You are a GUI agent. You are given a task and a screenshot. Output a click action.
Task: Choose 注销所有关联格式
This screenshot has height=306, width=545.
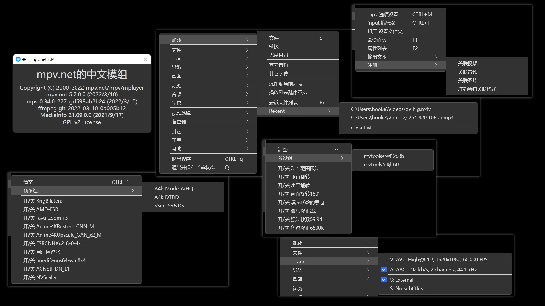click(487, 89)
